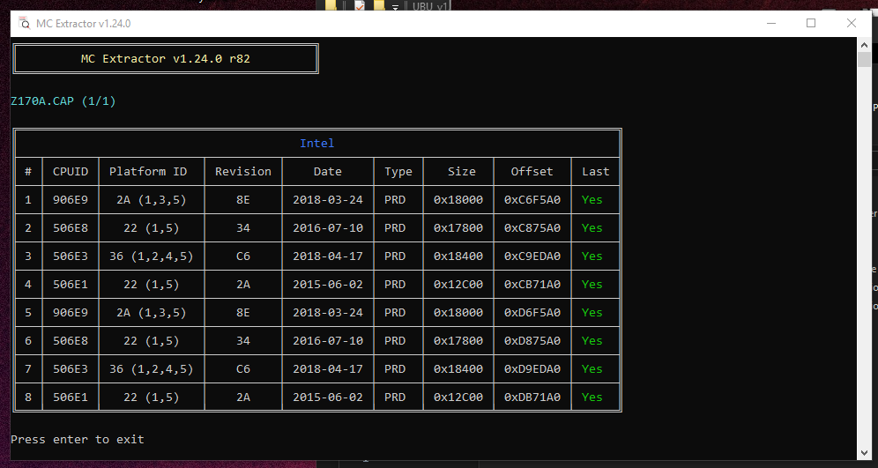Viewport: 878px width, 468px height.
Task: Click revision '34' in row 2
Action: click(x=243, y=228)
